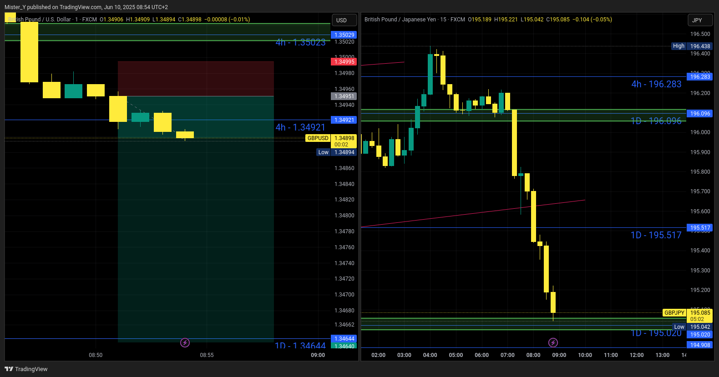Screen dimensions: 719x377
Task: Select the '1D - 196.096' level text
Action: coord(656,121)
